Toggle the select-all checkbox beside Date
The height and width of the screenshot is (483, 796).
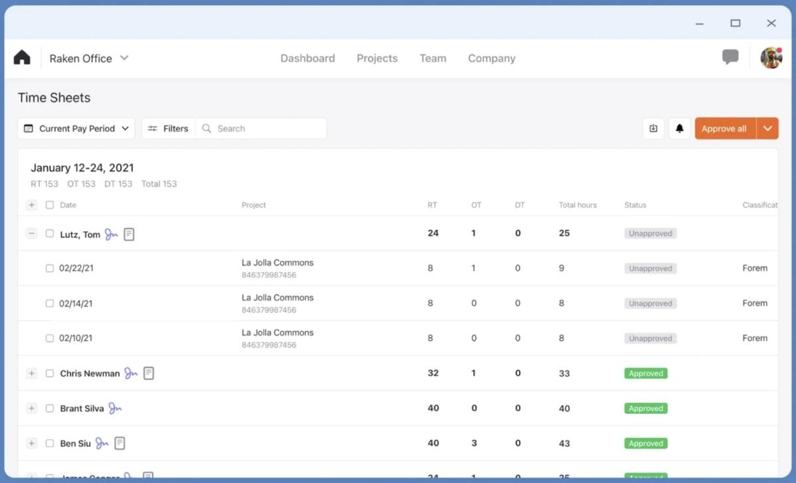pyautogui.click(x=50, y=205)
